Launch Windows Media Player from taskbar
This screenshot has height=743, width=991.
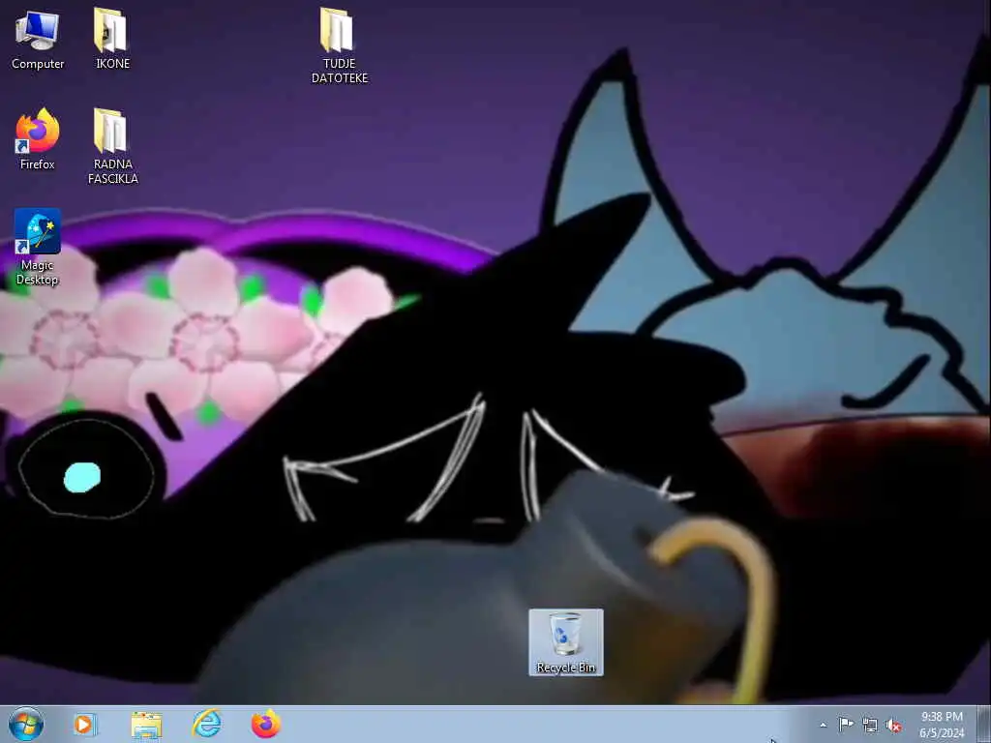(85, 724)
